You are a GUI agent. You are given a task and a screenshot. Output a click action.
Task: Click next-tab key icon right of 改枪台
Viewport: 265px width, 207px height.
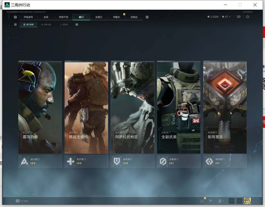click(147, 17)
